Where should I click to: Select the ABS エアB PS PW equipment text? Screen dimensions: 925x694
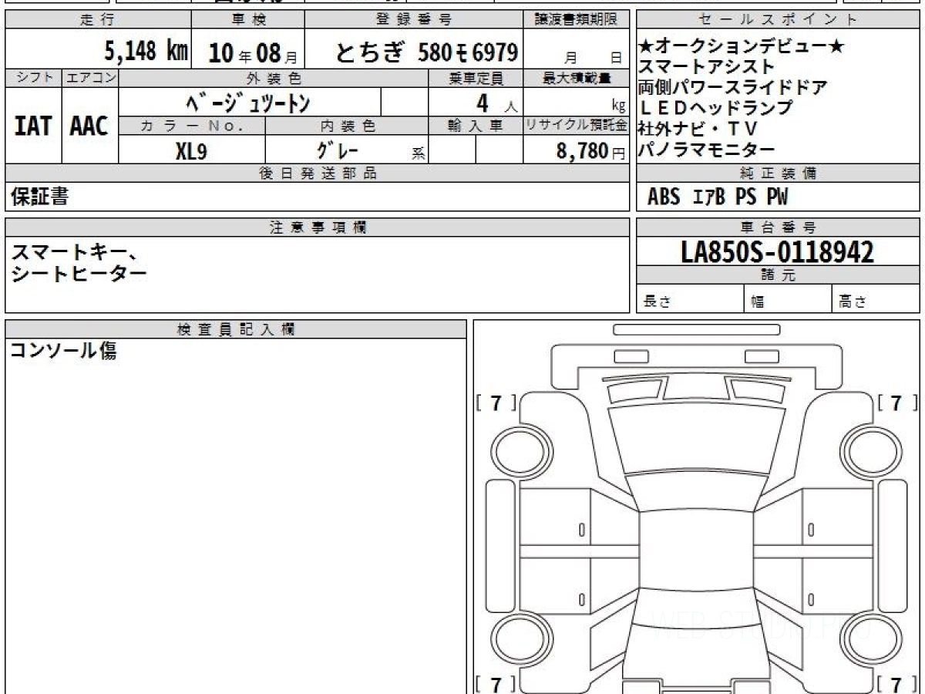click(x=718, y=197)
